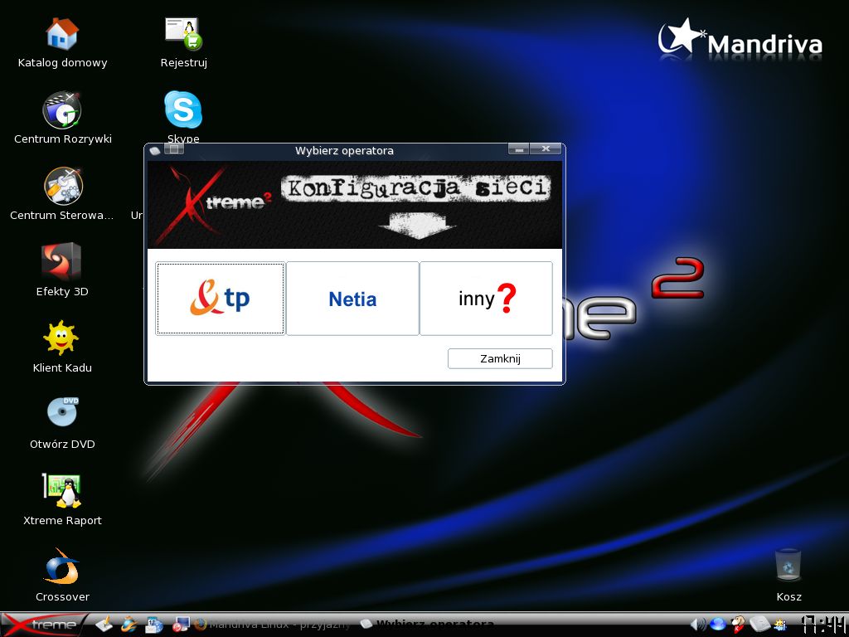Close the Wybierz operatora window
This screenshot has height=637, width=849.
tap(546, 149)
